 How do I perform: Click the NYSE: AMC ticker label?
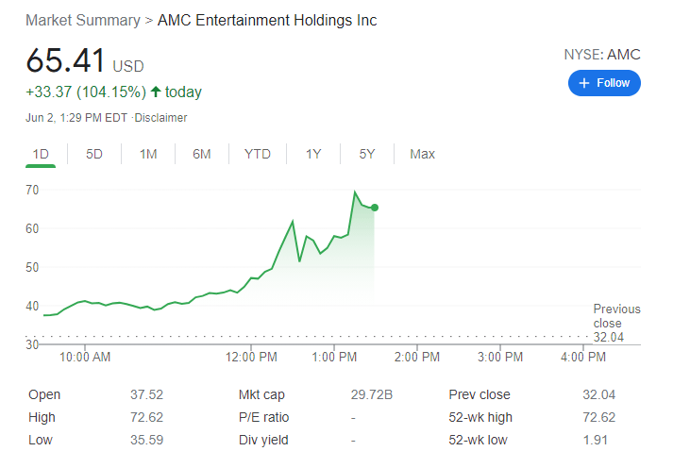(602, 55)
